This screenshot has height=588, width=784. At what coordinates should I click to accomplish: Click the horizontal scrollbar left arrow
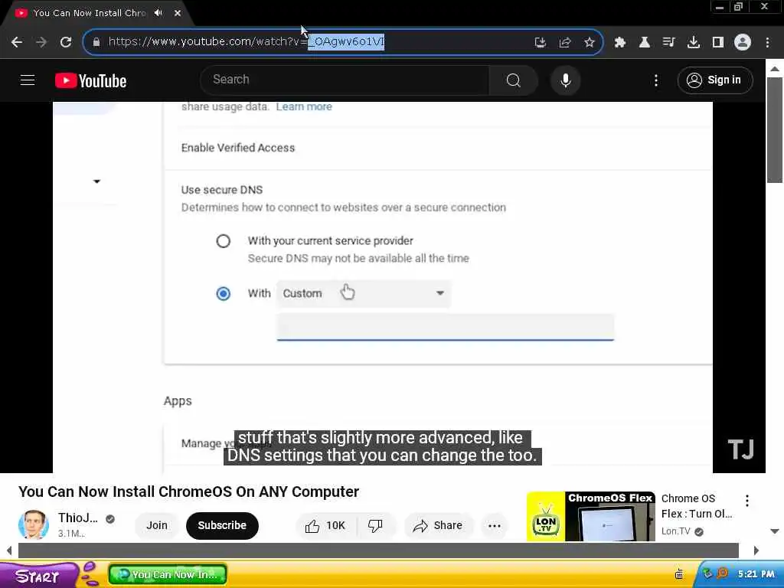pos(9,550)
